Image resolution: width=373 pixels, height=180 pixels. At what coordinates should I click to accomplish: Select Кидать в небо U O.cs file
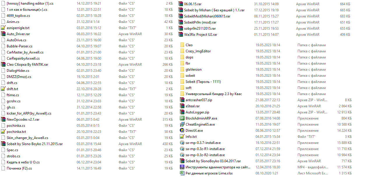tap(23, 162)
